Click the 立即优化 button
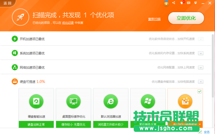Viewport: 215px width, 134px height. click(x=186, y=18)
